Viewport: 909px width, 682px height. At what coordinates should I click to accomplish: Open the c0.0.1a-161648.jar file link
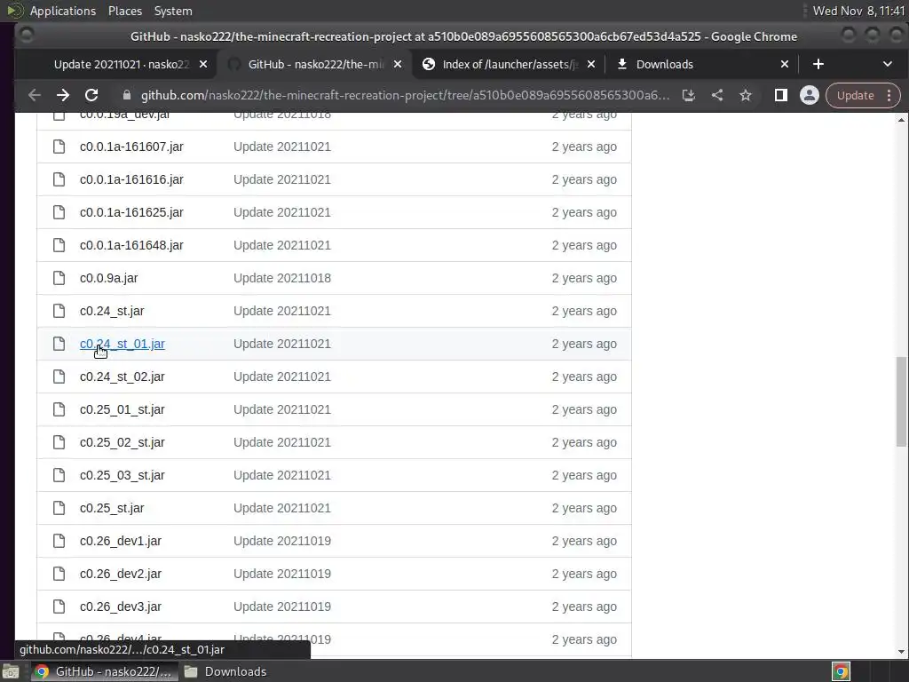pos(131,245)
